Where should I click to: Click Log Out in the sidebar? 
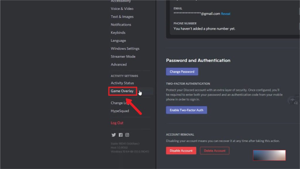(x=117, y=123)
